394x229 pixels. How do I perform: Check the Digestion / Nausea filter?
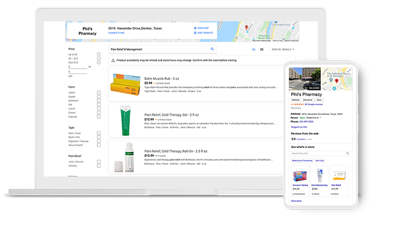98,141
